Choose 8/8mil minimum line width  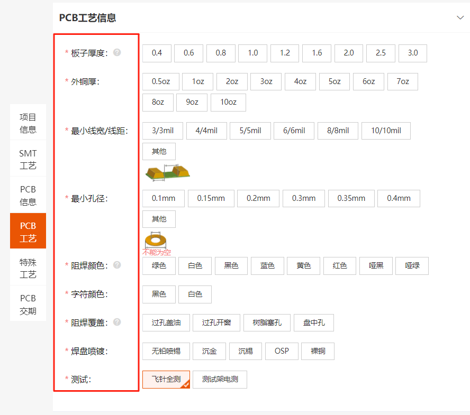[338, 131]
